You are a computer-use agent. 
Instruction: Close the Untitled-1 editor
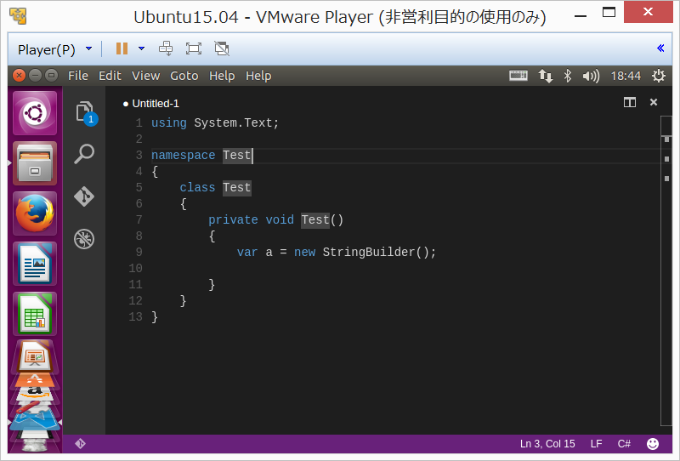tap(654, 102)
